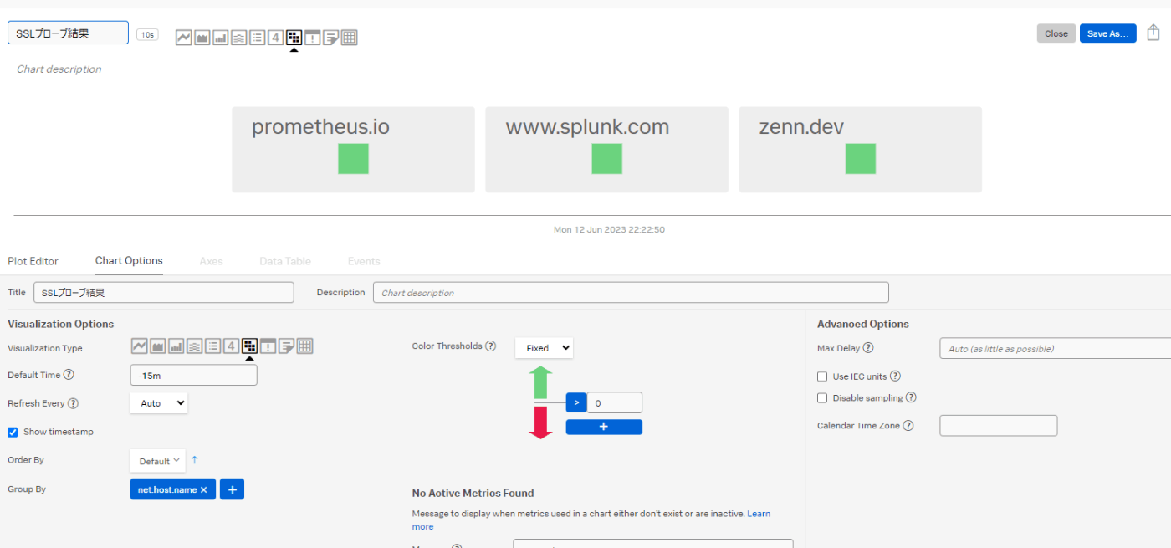This screenshot has width=1171, height=548.
Task: Choose Column chart in Visualization Type row
Action: click(176, 346)
